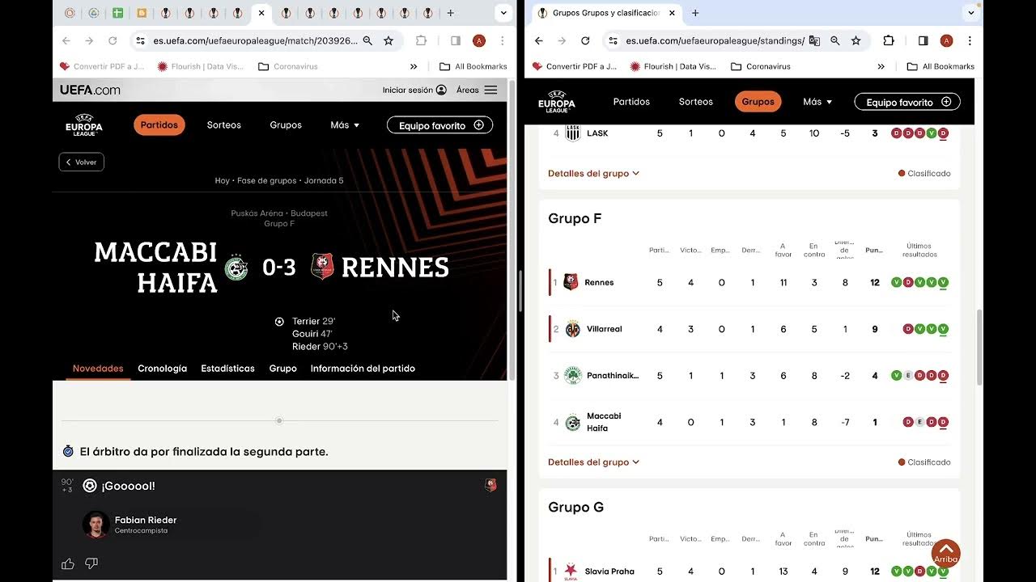Switch to the green spreadsheet tab
Image resolution: width=1036 pixels, height=582 pixels.
point(117,13)
